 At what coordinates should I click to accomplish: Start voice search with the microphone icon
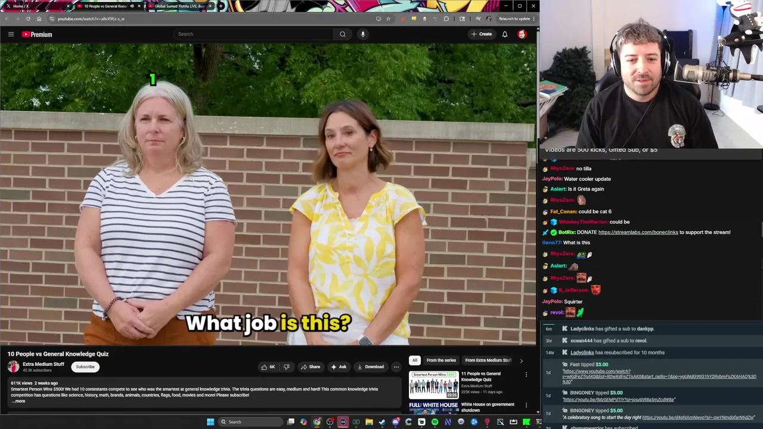(x=362, y=34)
